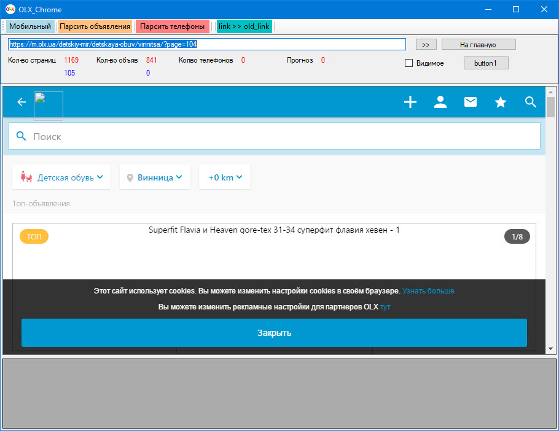The width and height of the screenshot is (559, 431).
Task: Click the red page count value 1169
Action: [x=71, y=60]
